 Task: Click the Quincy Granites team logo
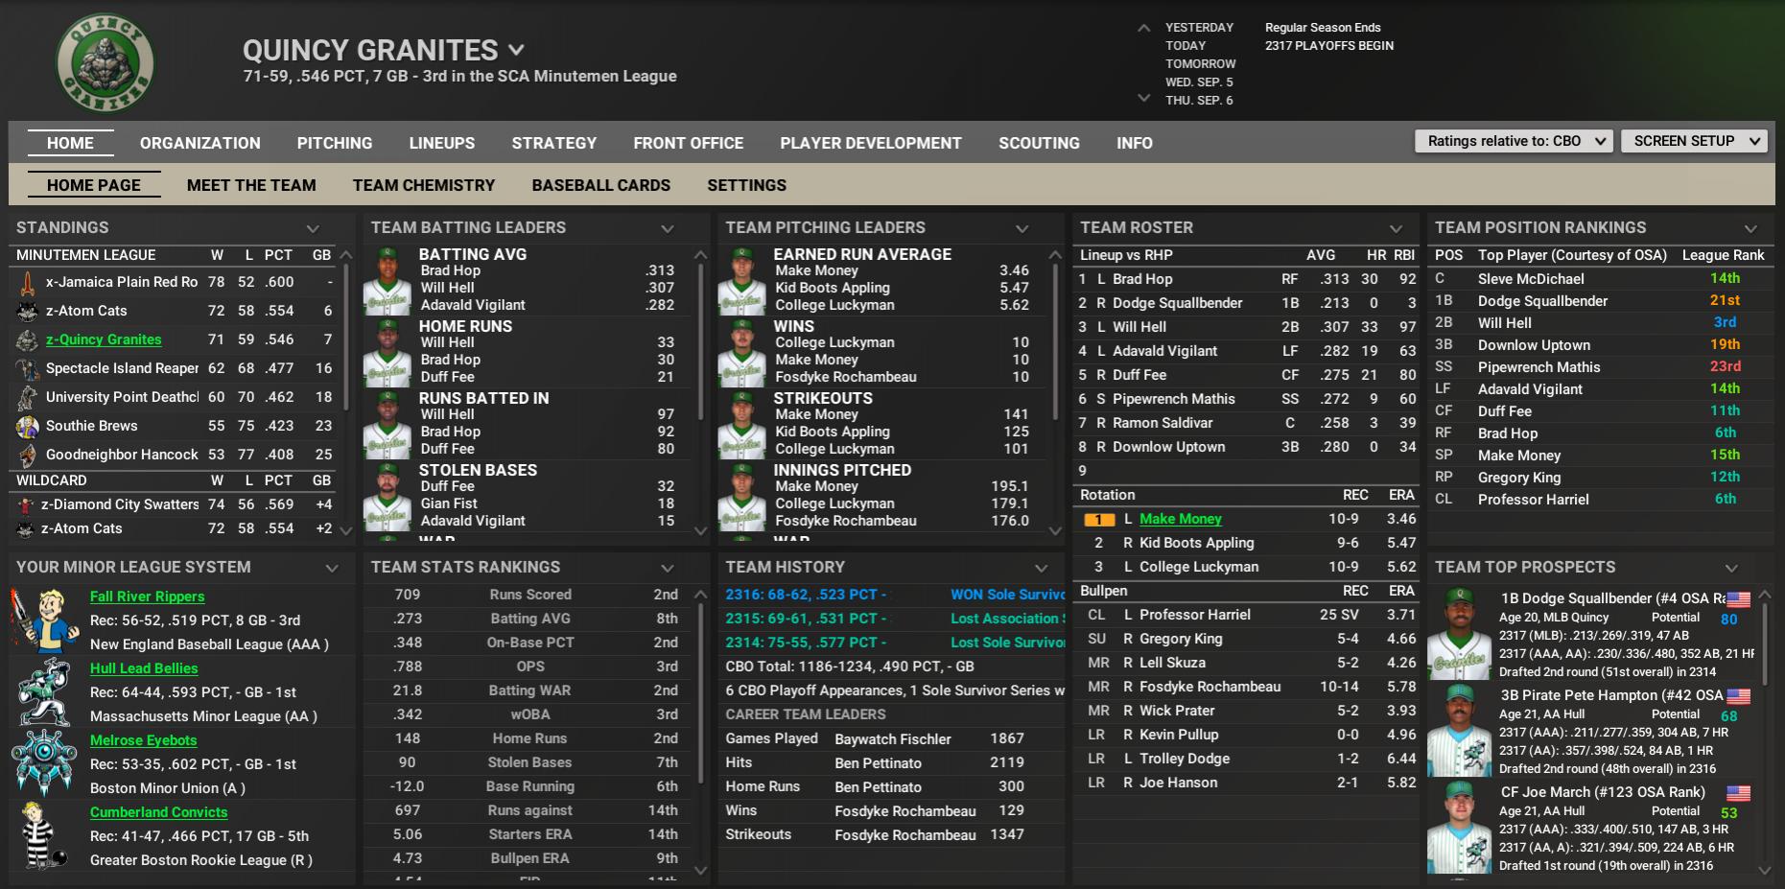[105, 63]
